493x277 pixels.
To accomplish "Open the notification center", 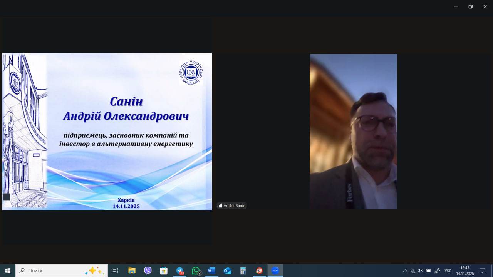I will 482,270.
